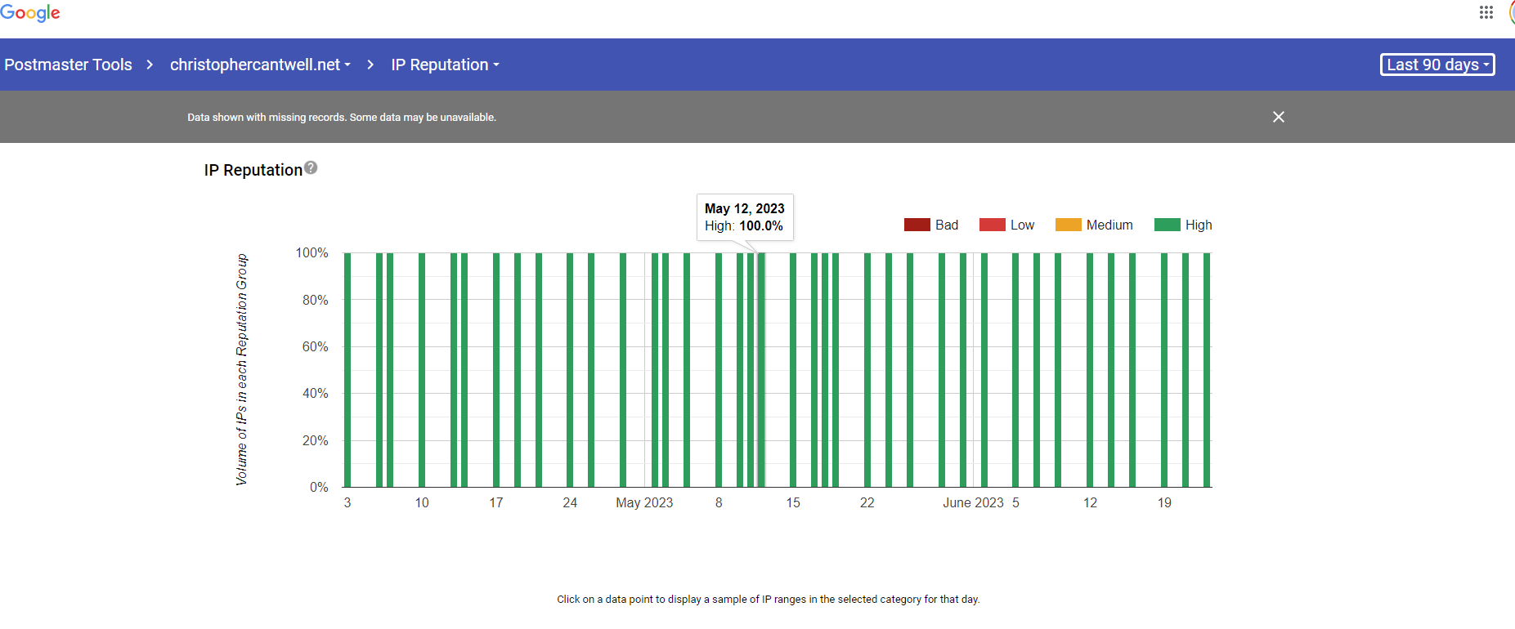
Task: Select the green bar above the 15 label
Action: pyautogui.click(x=793, y=370)
